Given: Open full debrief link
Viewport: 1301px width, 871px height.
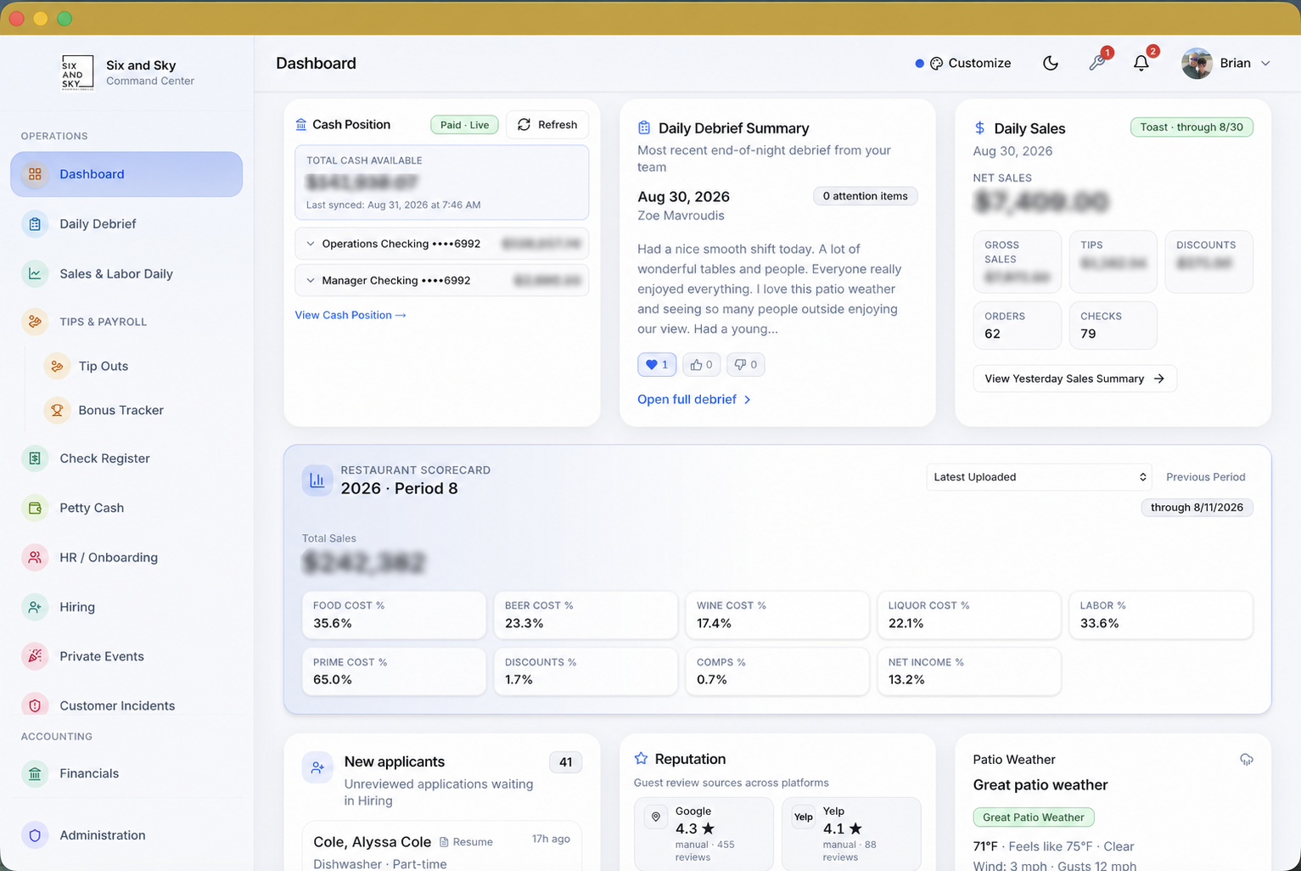Looking at the screenshot, I should [694, 399].
